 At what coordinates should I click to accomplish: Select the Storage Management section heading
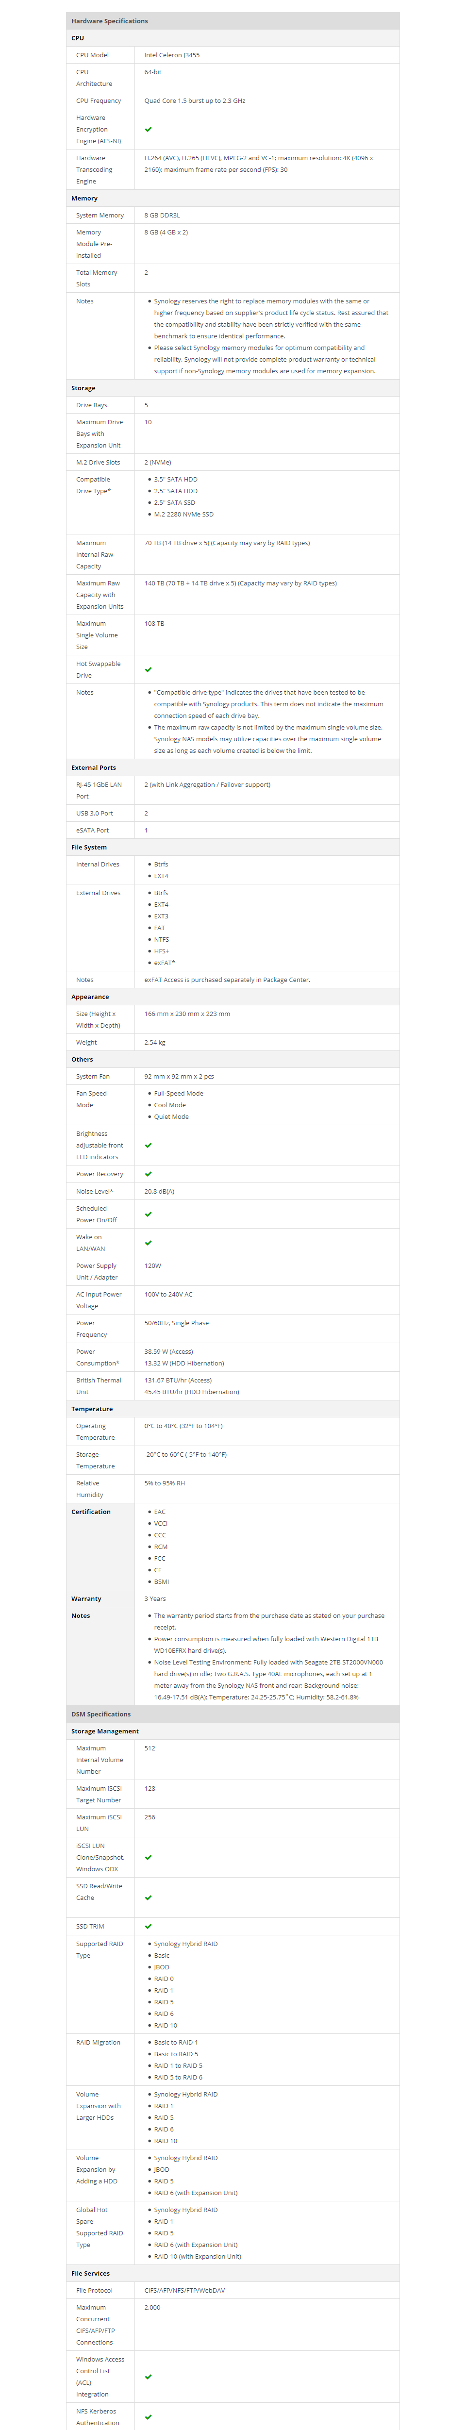click(x=105, y=1731)
